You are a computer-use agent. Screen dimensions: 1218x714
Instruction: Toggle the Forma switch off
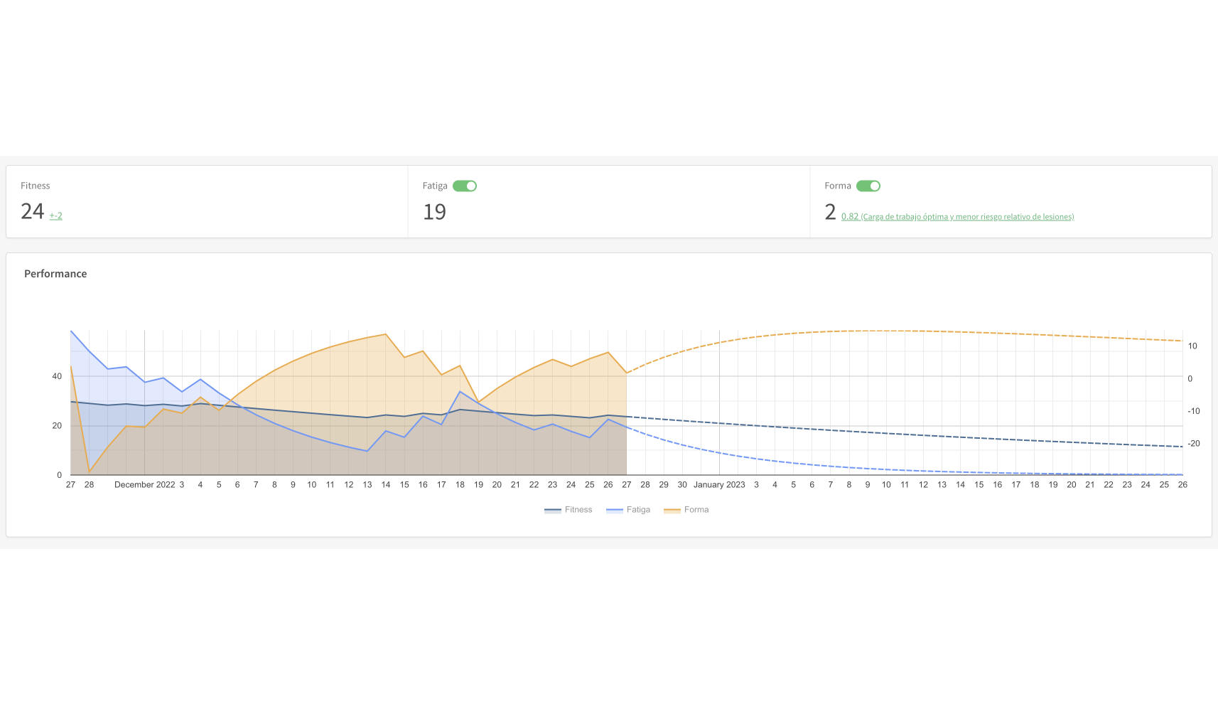pyautogui.click(x=868, y=186)
